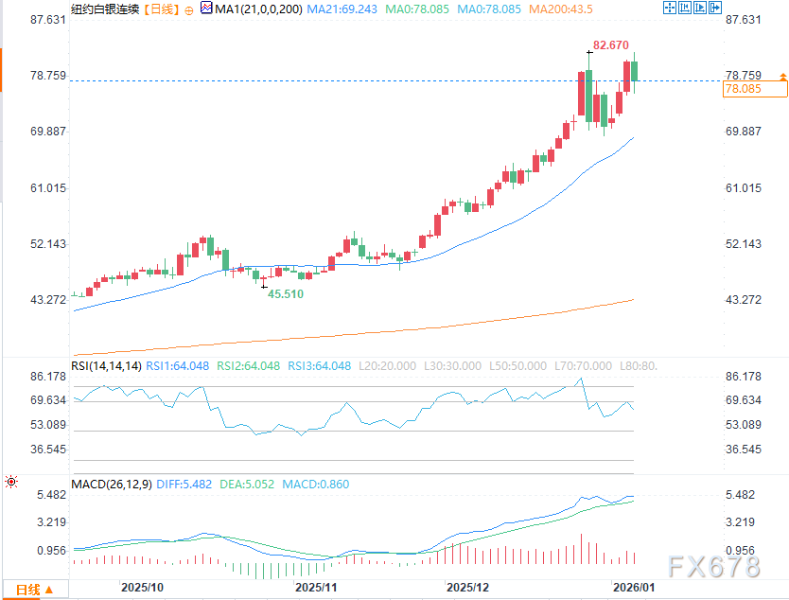Click the 纽约白银连续 instrument title
789x600 pixels.
(x=104, y=9)
